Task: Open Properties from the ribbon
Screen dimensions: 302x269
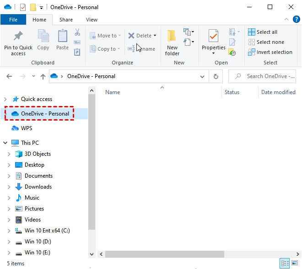Action: click(214, 37)
